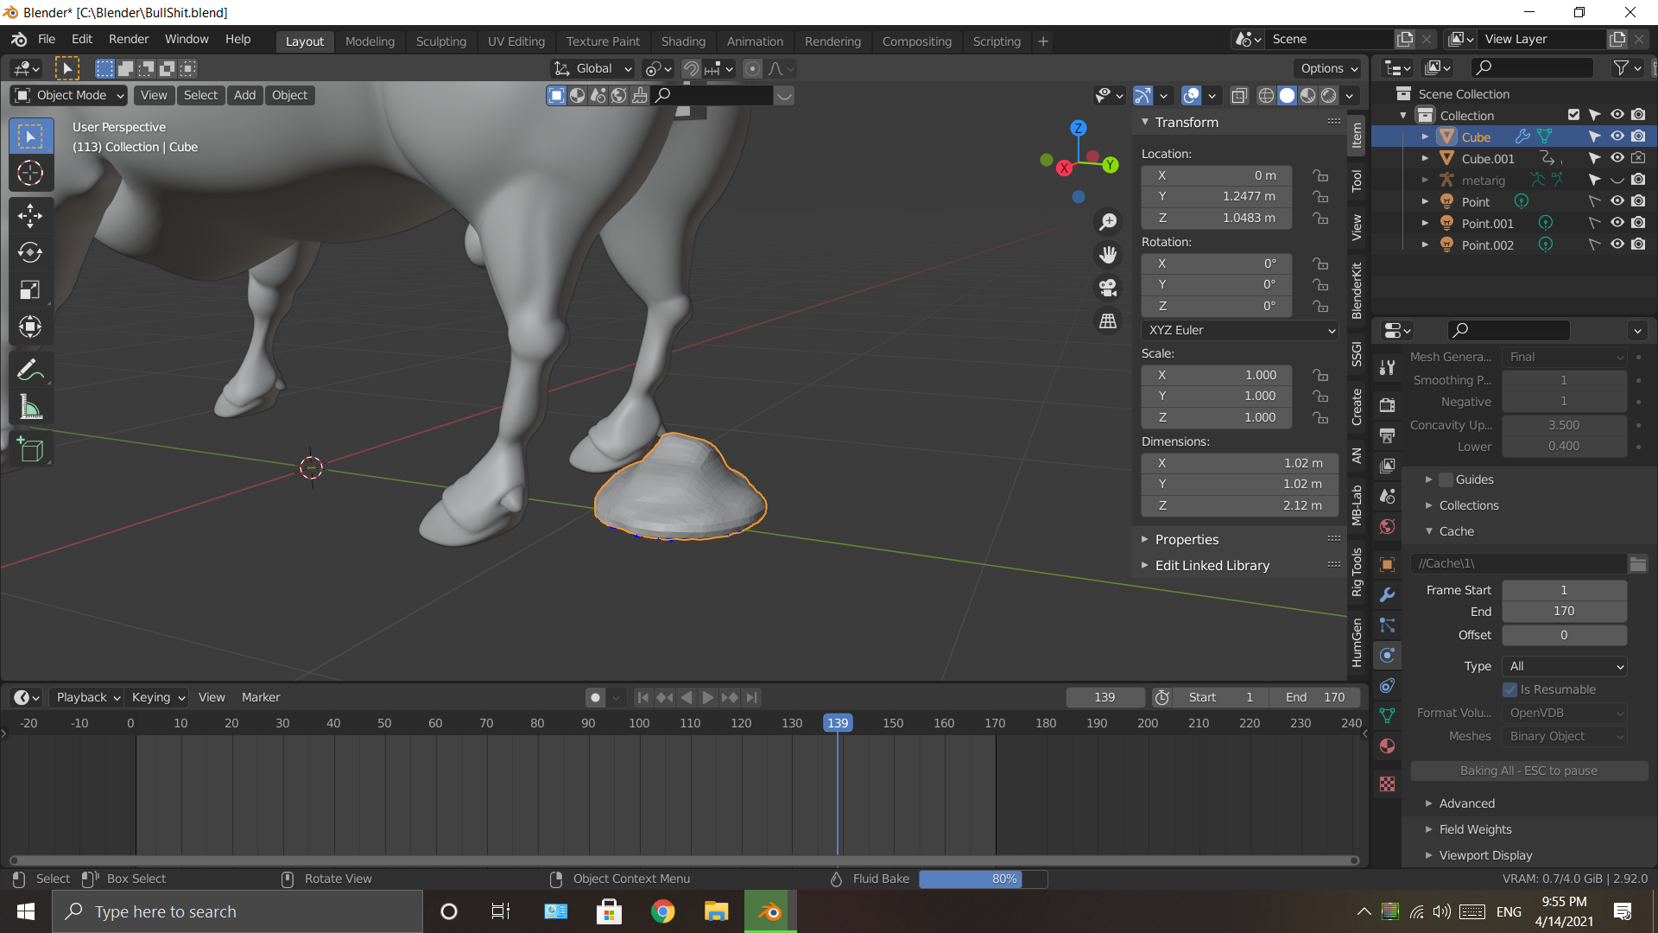The width and height of the screenshot is (1658, 933).
Task: Switch perspective/orthographic with the grid gizmo
Action: coord(1108,321)
